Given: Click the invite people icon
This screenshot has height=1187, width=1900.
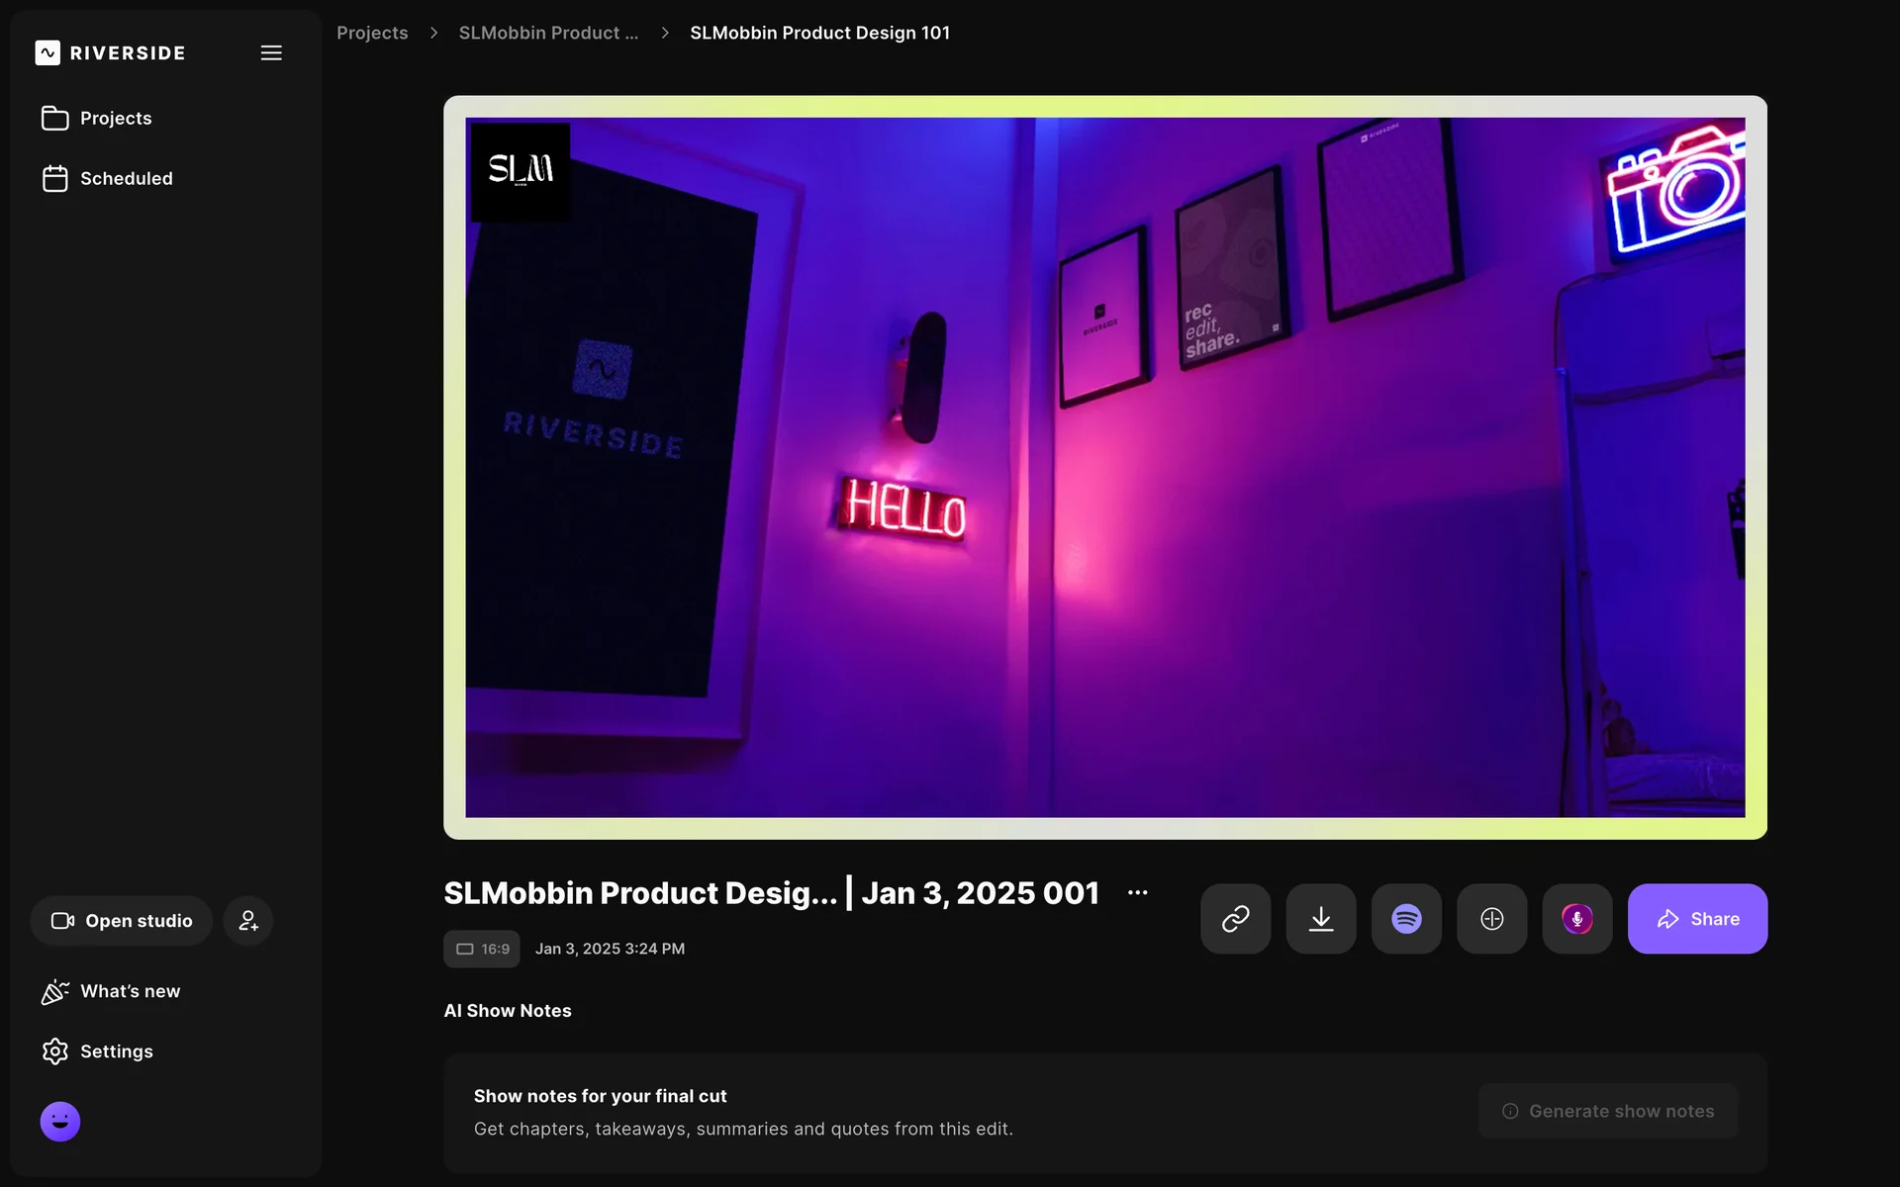Looking at the screenshot, I should tap(248, 921).
